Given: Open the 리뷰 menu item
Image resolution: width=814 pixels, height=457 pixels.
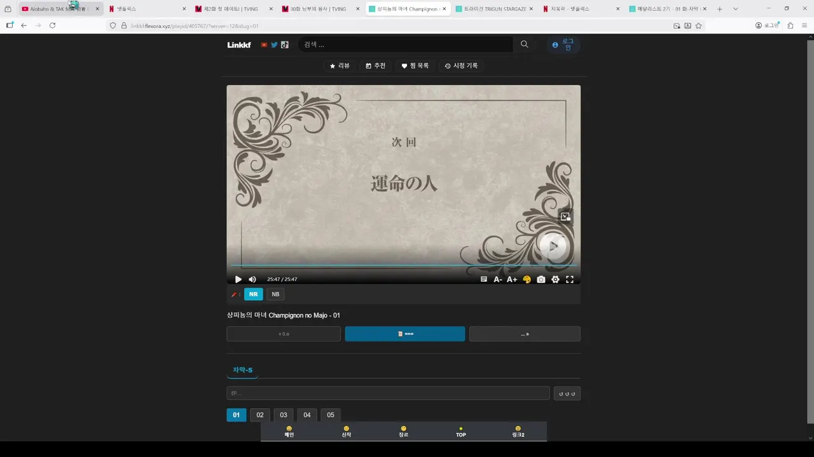Looking at the screenshot, I should pos(340,66).
